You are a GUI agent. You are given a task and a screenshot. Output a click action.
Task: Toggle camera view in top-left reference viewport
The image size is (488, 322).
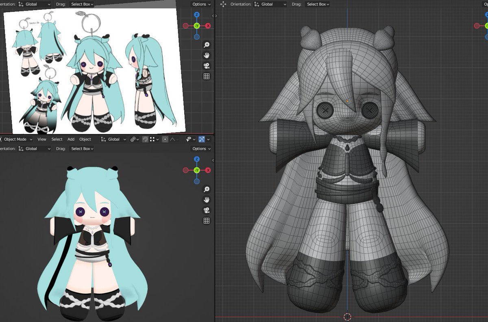207,66
